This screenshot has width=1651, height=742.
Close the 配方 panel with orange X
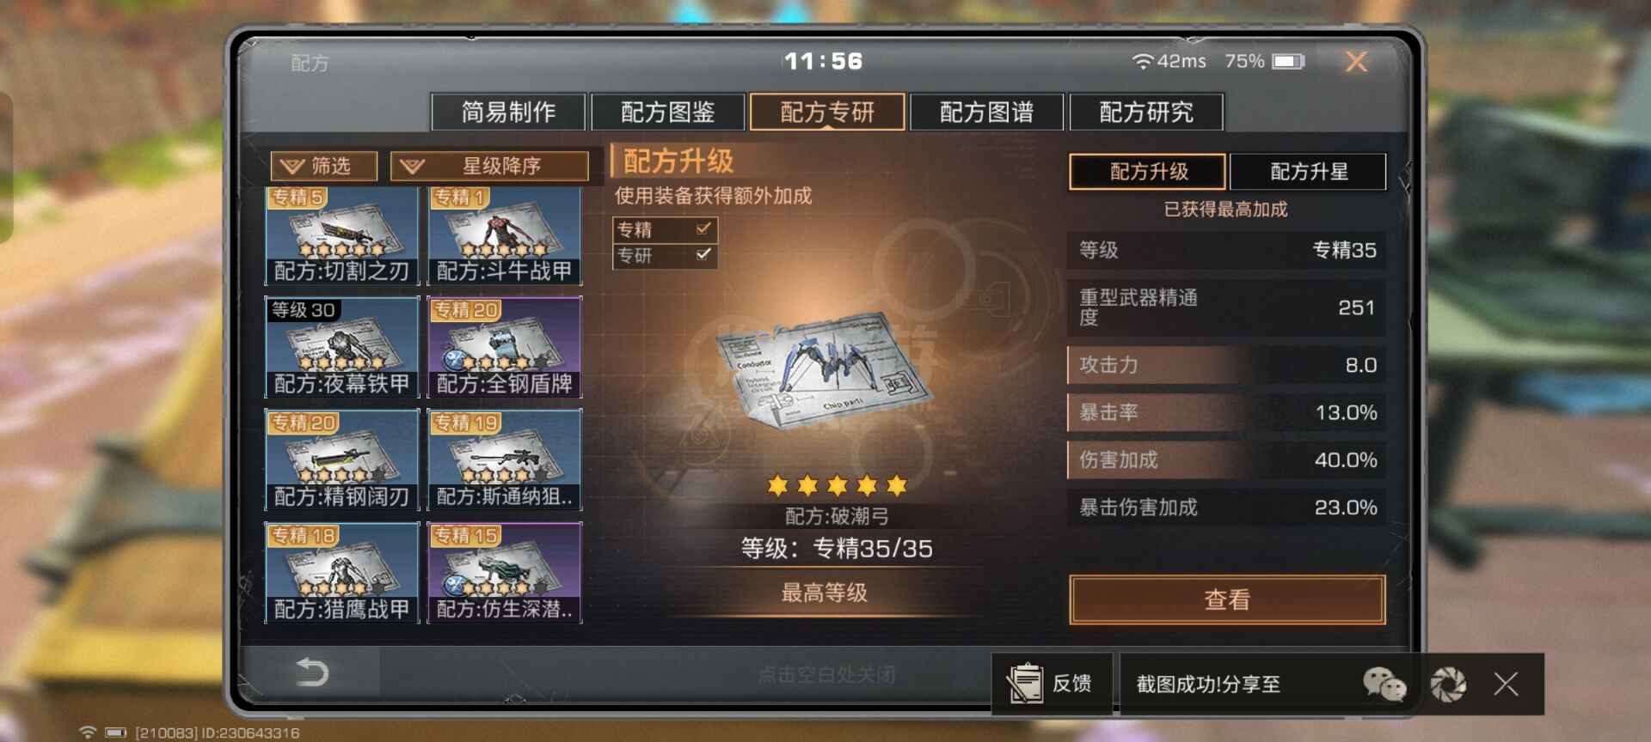1356,61
